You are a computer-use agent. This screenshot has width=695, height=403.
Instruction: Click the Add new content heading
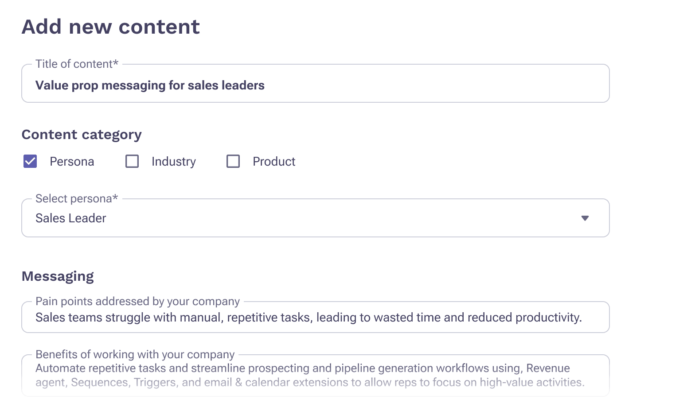[111, 27]
